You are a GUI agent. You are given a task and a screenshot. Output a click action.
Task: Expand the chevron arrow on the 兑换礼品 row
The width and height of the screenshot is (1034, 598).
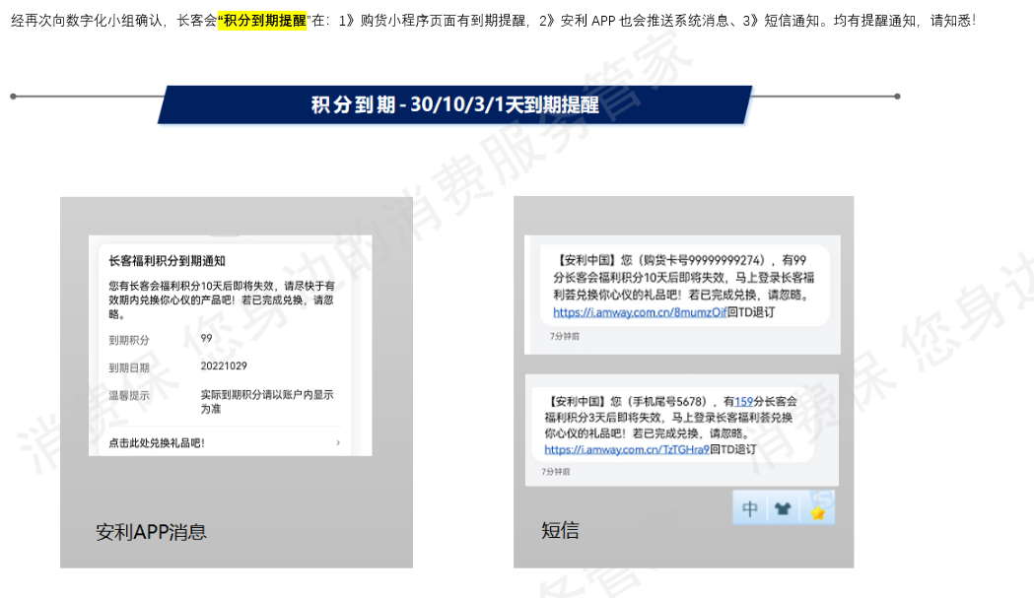click(x=338, y=442)
